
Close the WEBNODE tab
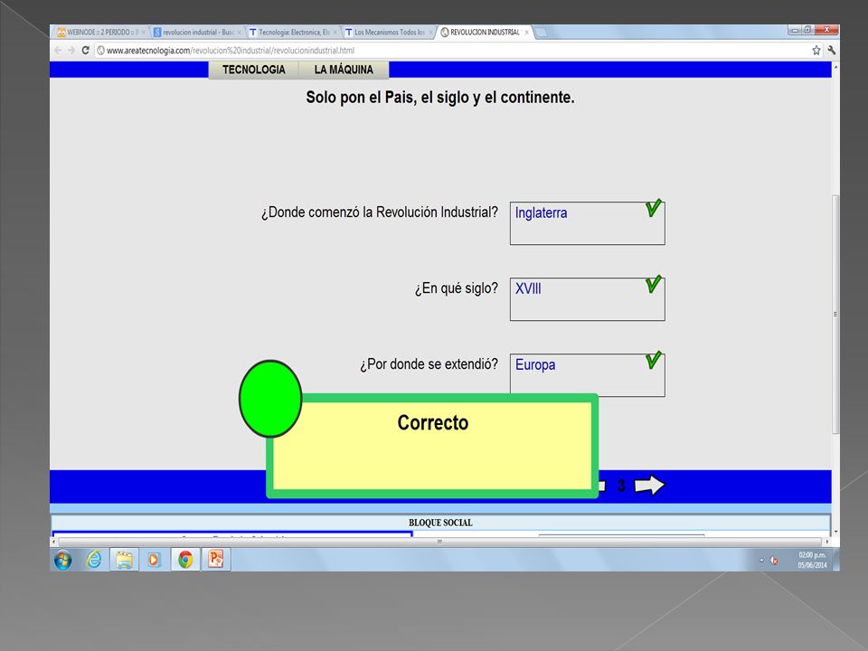[x=144, y=33]
